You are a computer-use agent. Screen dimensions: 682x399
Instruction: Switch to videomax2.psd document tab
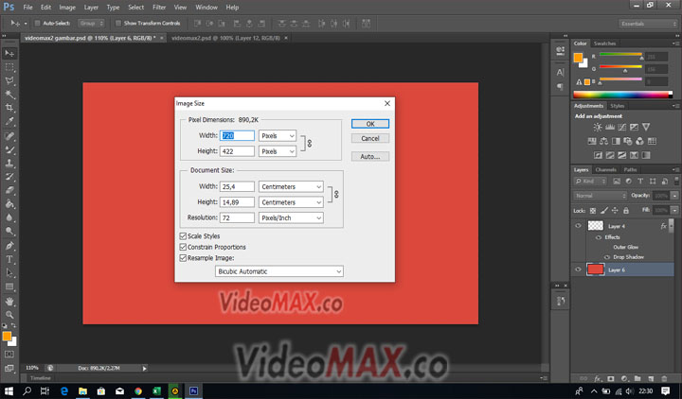(225, 38)
